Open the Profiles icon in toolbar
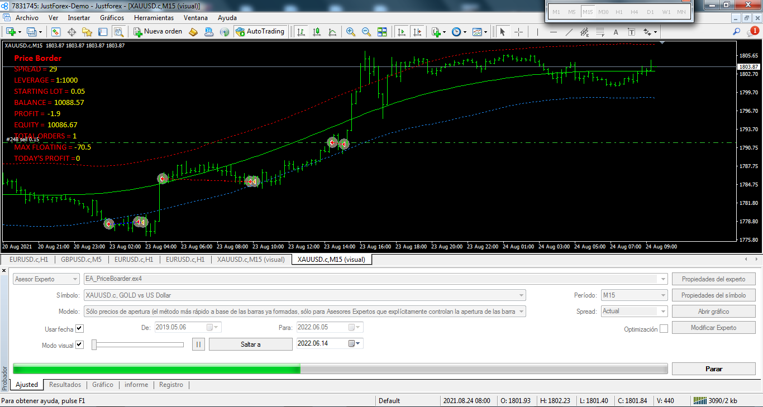 pos(31,32)
